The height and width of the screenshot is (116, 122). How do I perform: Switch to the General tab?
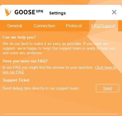[14, 26]
